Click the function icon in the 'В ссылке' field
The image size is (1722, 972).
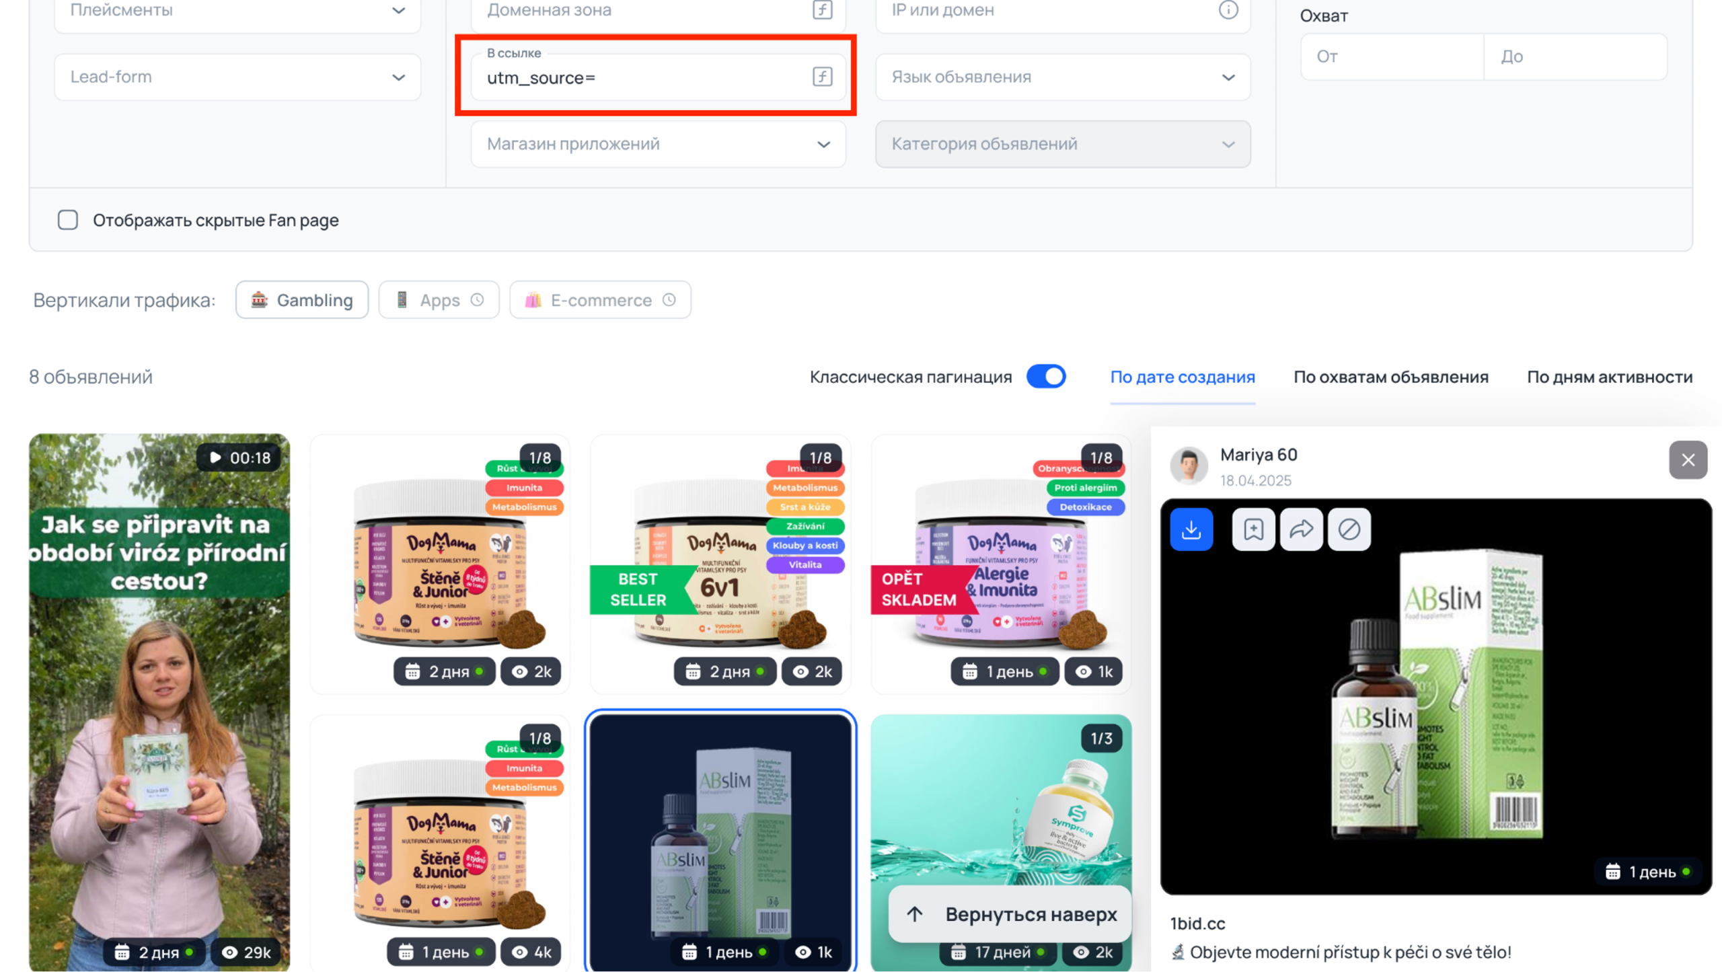point(822,77)
